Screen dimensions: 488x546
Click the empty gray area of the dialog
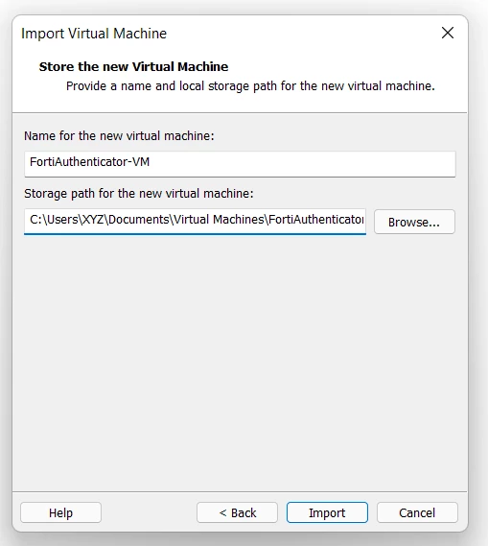[240, 362]
